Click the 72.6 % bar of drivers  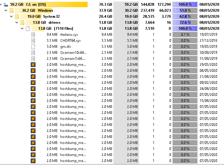pos(185,22)
